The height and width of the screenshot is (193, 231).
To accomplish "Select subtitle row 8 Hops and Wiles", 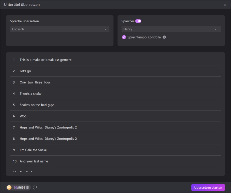I will point(48,139).
